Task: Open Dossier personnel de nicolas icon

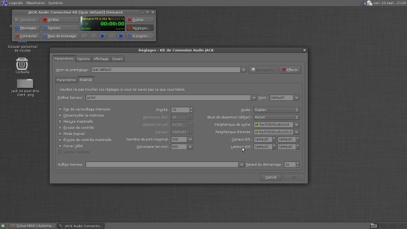Action: pos(22,48)
